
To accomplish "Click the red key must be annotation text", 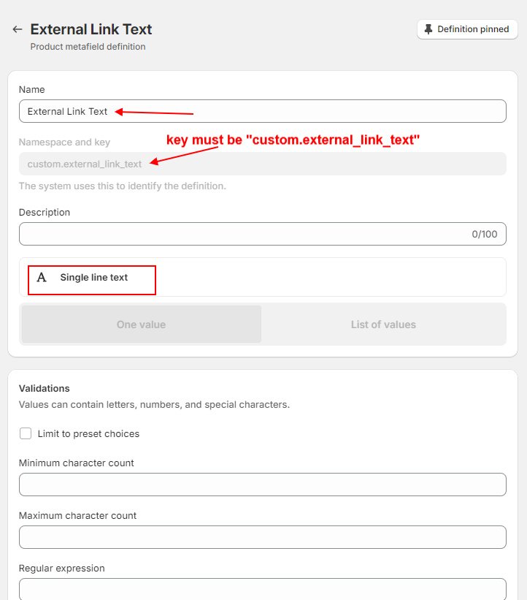I will [293, 140].
